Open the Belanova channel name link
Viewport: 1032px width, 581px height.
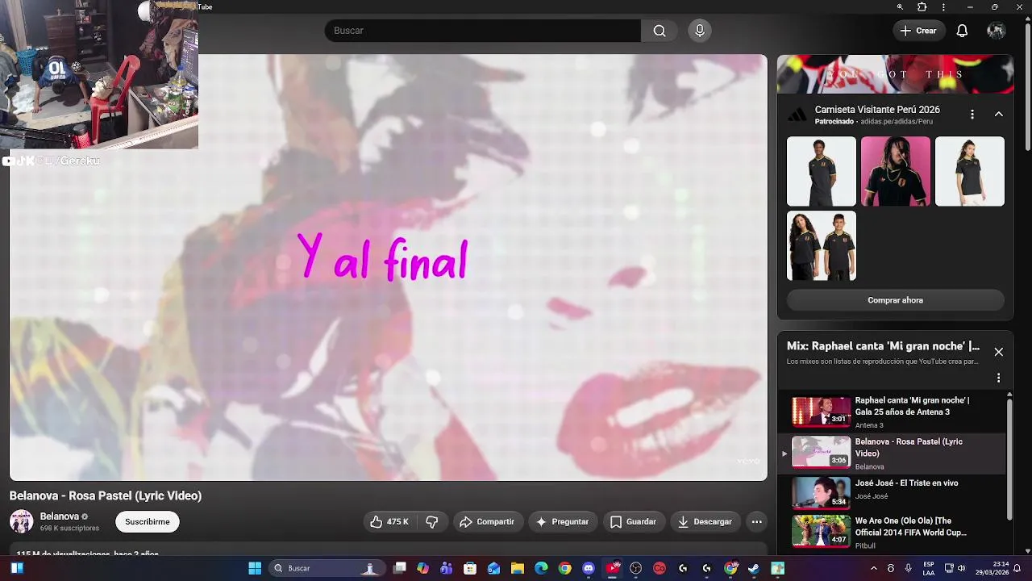60,516
